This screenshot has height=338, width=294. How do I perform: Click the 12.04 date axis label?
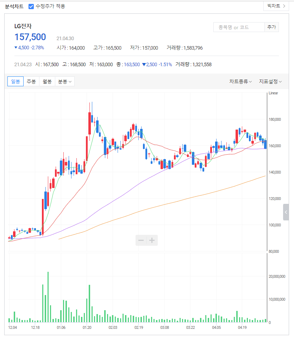coord(13,327)
